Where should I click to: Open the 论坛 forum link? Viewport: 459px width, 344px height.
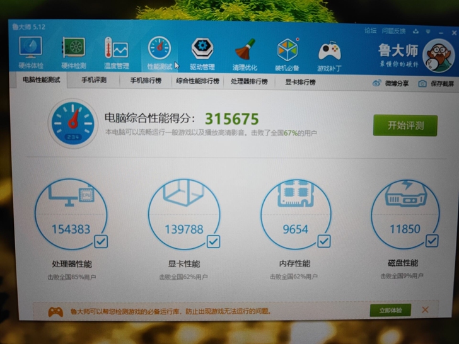pos(370,30)
